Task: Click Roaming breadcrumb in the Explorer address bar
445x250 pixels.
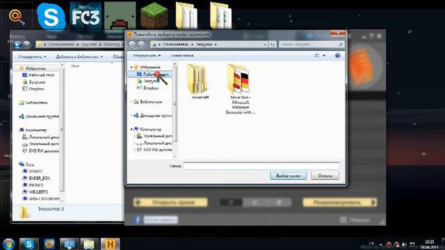Action: [x=112, y=44]
